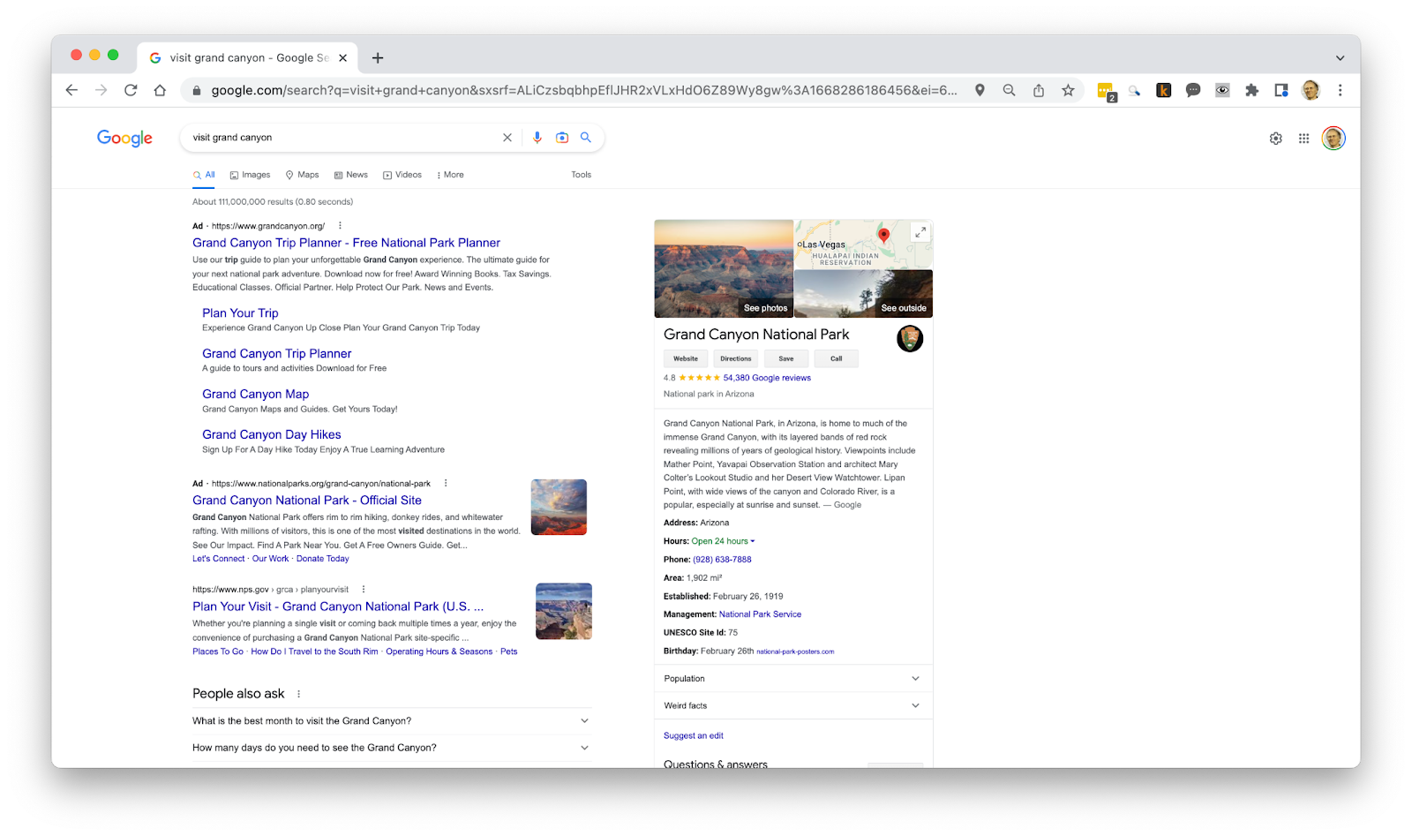
Task: Go back with the browser back arrow
Action: tap(71, 90)
